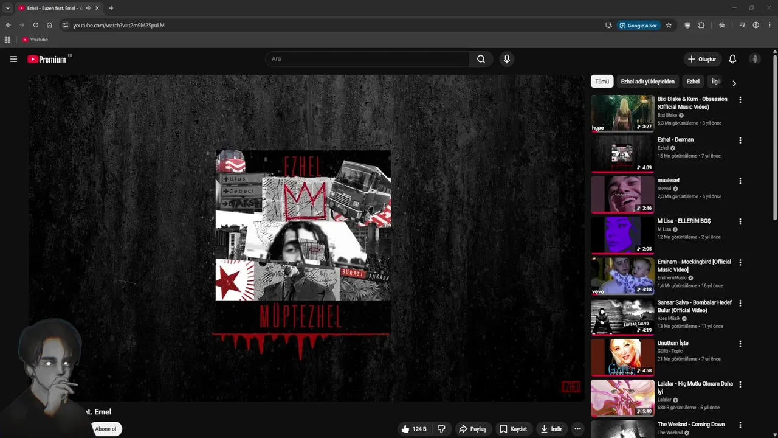Switch to the Ezhel - Bazen browser tab

pyautogui.click(x=53, y=8)
